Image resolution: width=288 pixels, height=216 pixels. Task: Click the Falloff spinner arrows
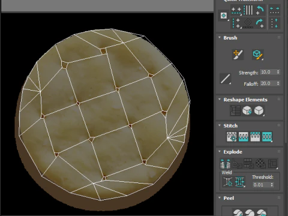click(x=278, y=83)
